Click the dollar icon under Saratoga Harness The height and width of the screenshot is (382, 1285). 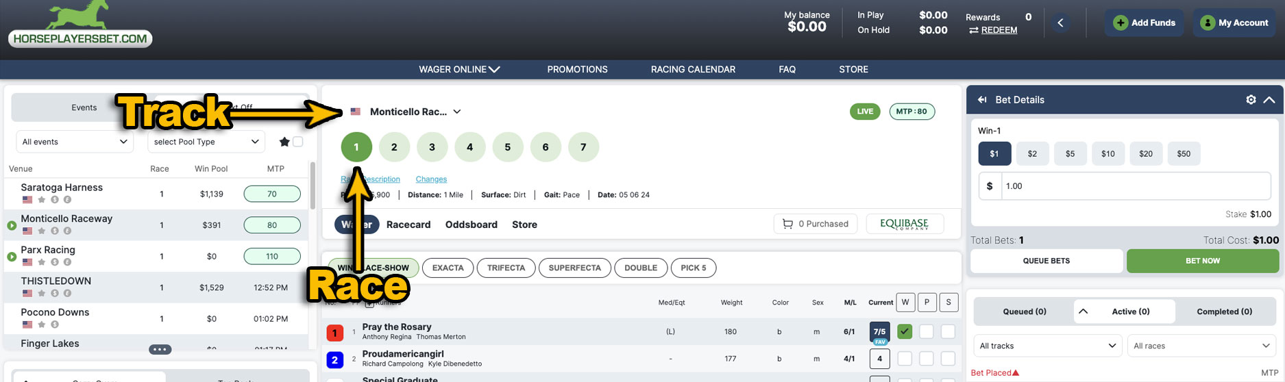pyautogui.click(x=55, y=200)
